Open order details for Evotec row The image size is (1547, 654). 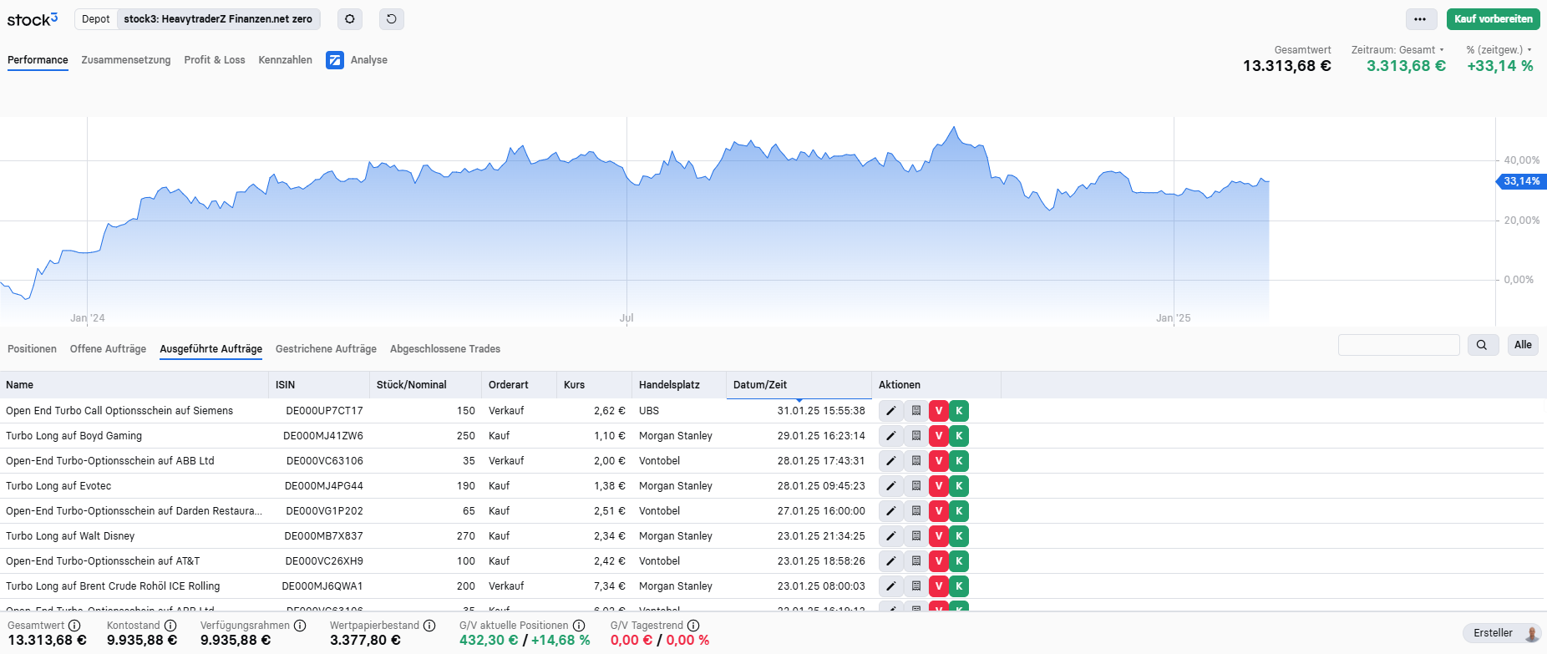coord(916,486)
